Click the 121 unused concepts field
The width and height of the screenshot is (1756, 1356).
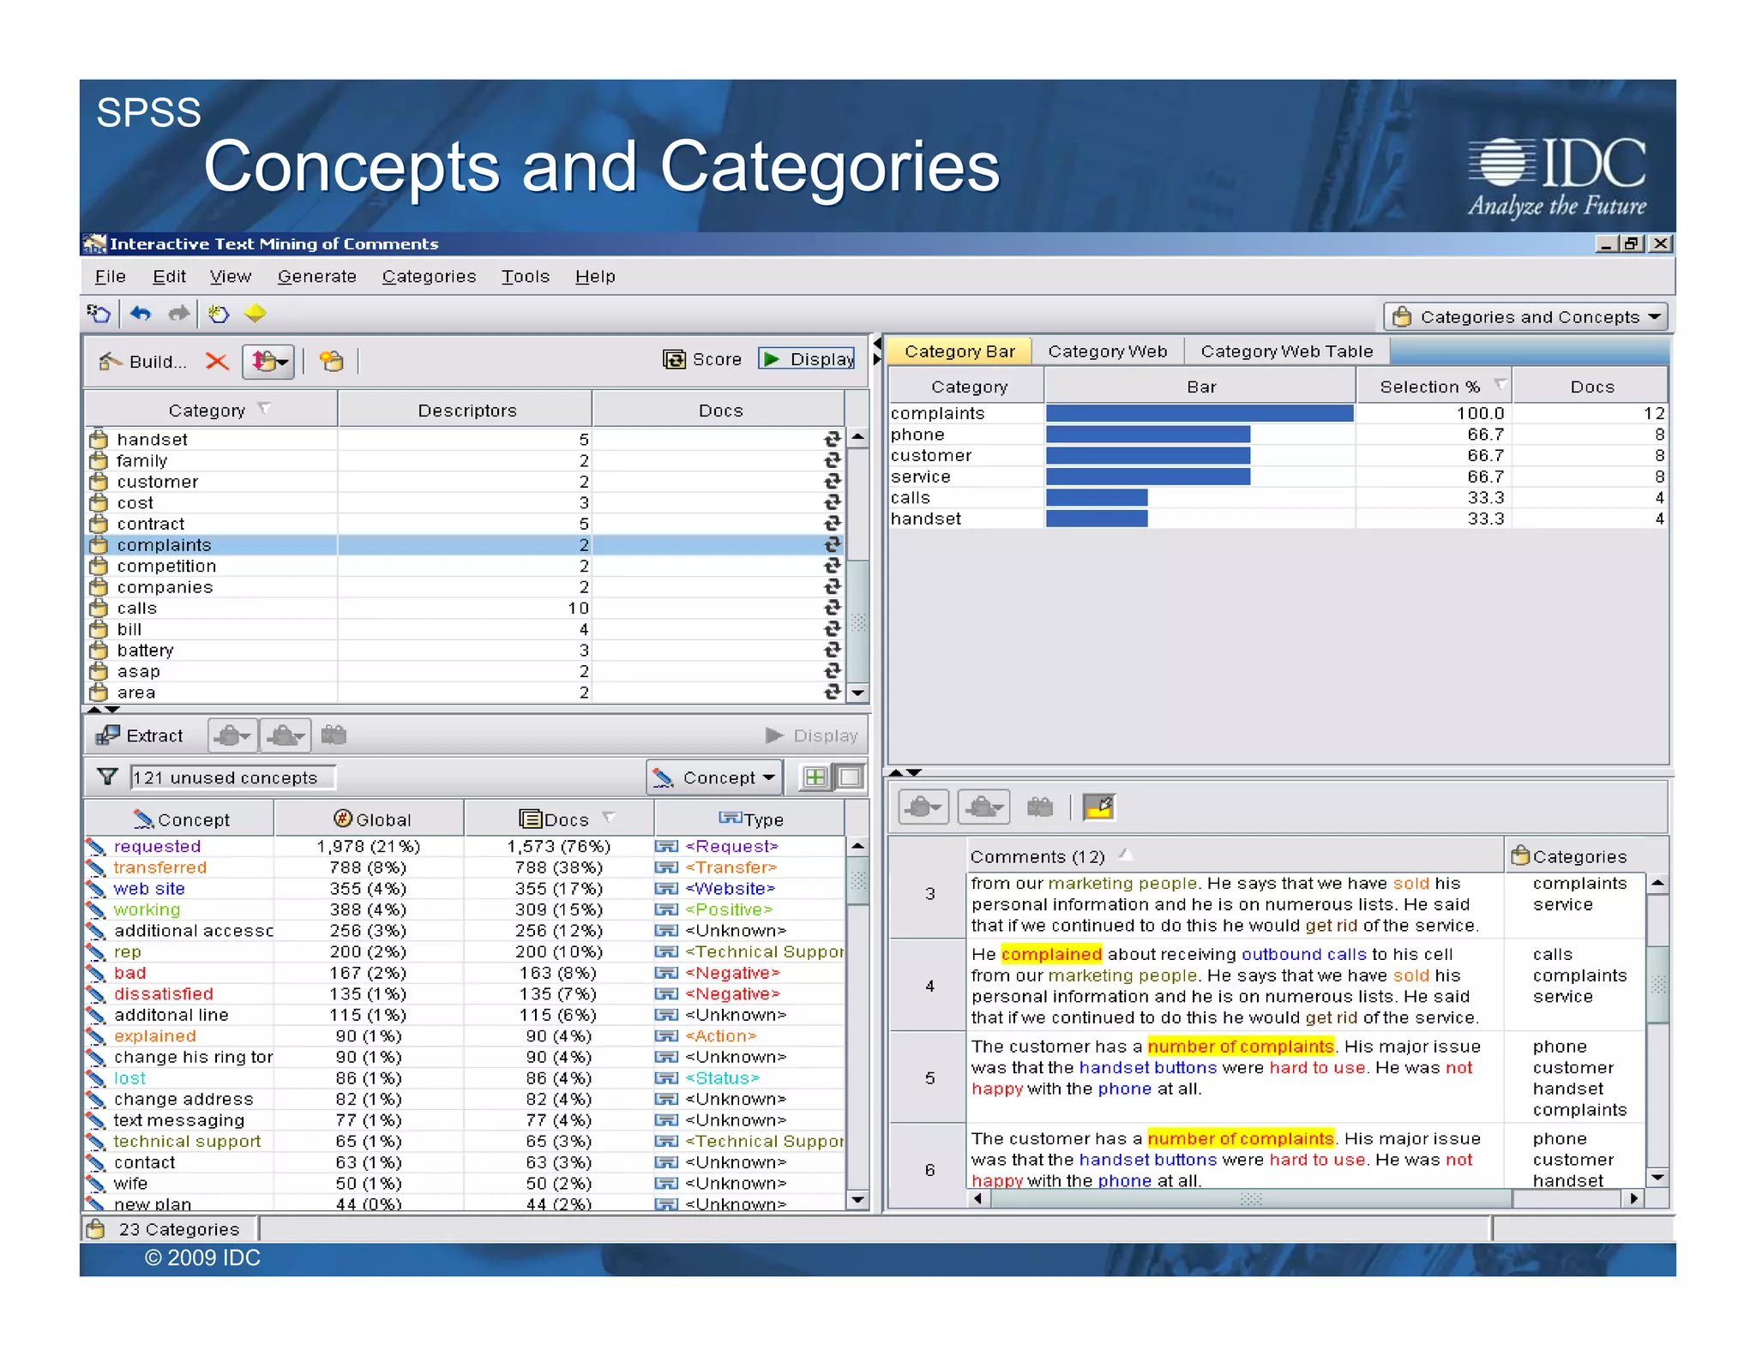(x=232, y=777)
